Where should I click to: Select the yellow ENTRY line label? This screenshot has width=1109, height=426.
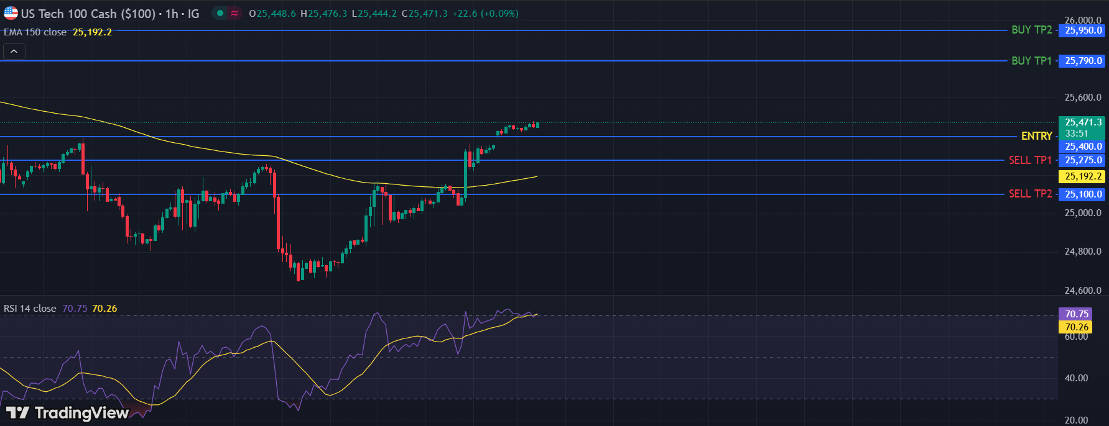coord(1036,136)
